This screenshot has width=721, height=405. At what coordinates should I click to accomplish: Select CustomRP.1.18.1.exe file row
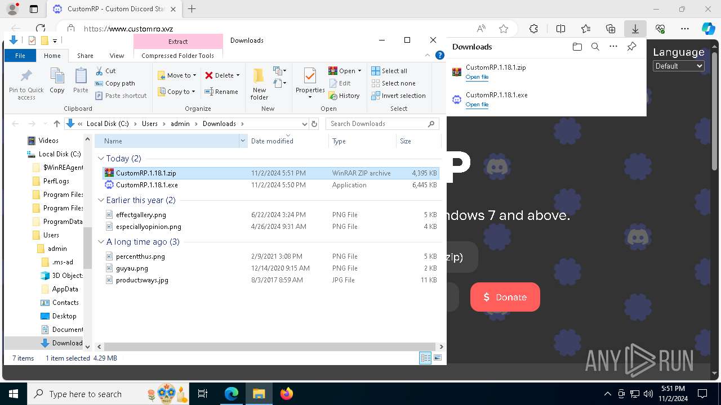[x=271, y=185]
